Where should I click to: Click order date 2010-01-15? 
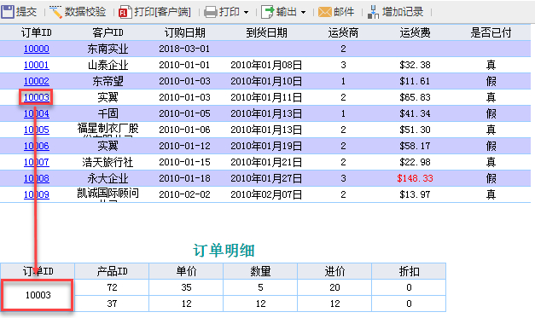[184, 162]
